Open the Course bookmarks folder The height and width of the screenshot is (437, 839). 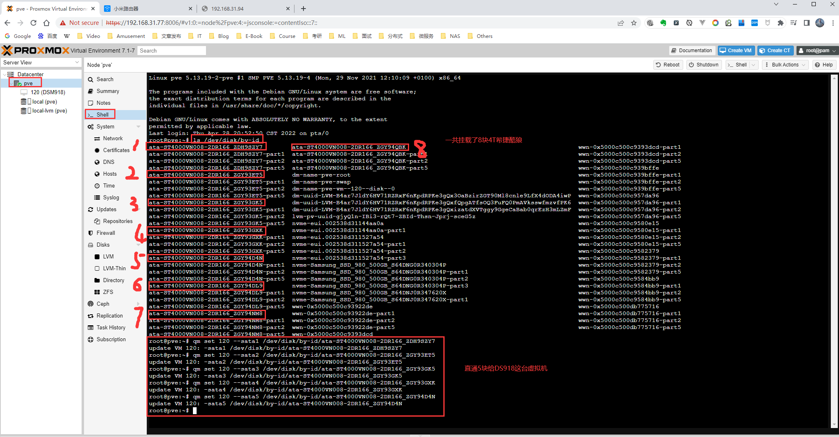pos(282,36)
